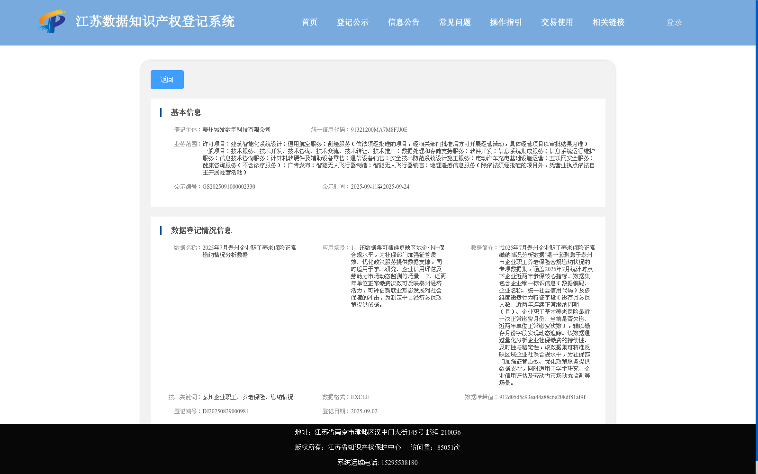This screenshot has width=758, height=474.
Task: Select publication period 2025-09-11至2025-09-24
Action: pyautogui.click(x=380, y=187)
